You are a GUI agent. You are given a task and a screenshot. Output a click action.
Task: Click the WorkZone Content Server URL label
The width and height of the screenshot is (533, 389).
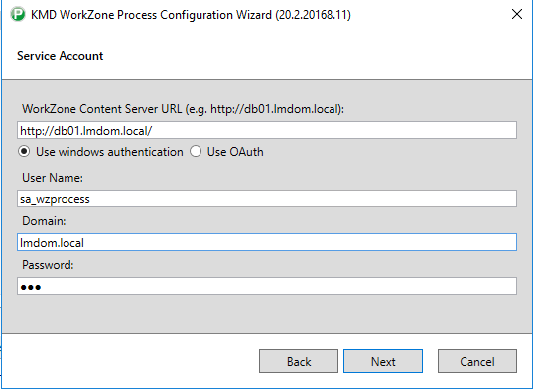pos(183,109)
